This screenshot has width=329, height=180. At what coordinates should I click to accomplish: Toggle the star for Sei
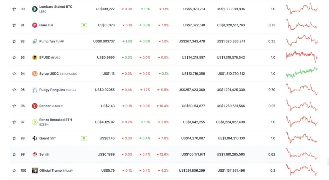(14, 154)
